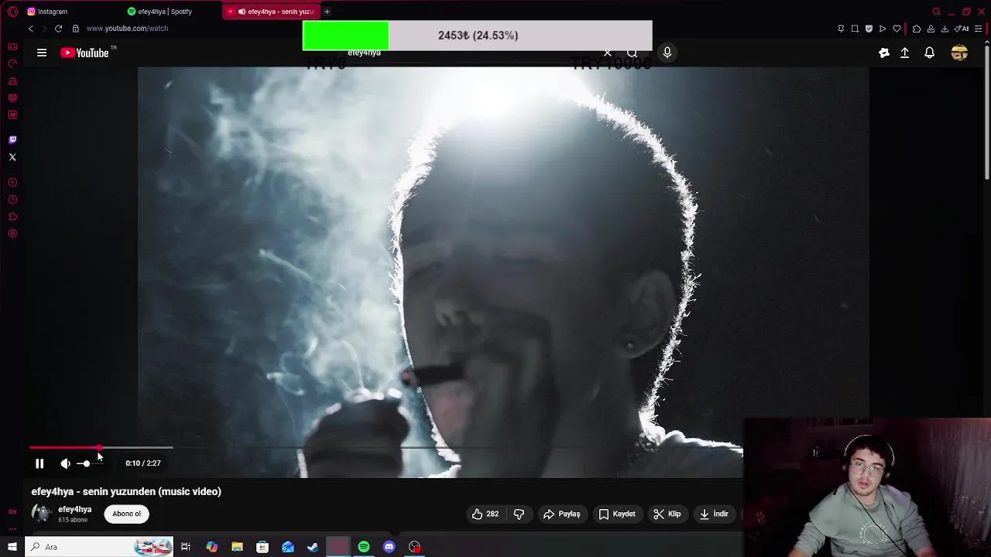991x557 pixels.
Task: Open the Opera GX menu logo
Action: click(x=12, y=12)
